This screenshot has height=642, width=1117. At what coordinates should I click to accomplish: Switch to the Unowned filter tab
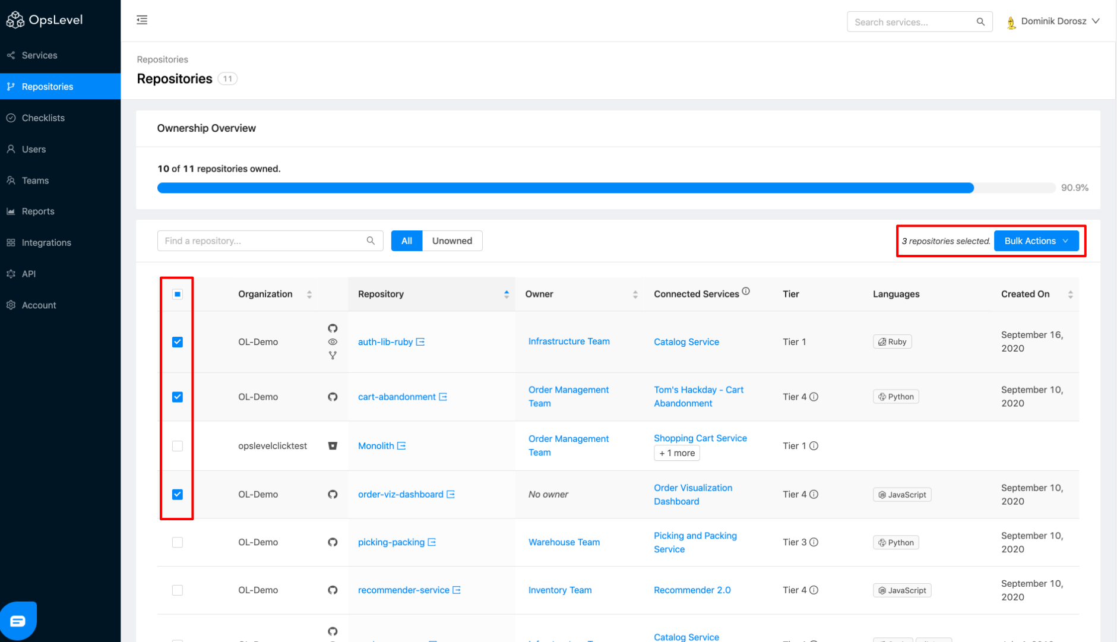point(452,241)
